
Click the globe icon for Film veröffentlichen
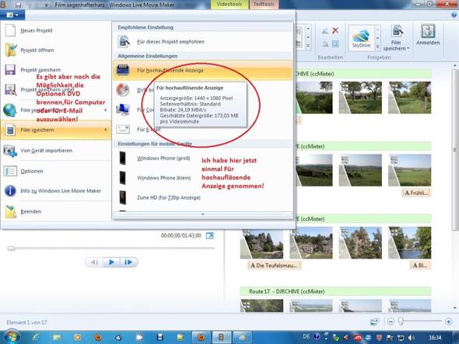(x=10, y=110)
